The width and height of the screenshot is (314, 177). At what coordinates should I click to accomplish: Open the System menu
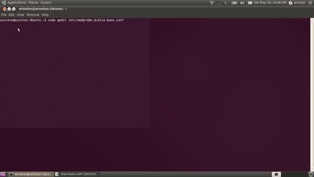pyautogui.click(x=46, y=2)
